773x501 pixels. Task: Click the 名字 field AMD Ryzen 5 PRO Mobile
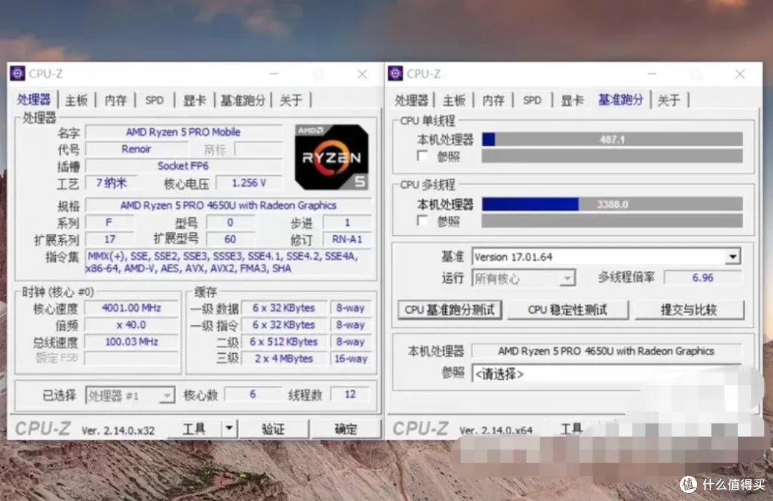click(x=183, y=132)
